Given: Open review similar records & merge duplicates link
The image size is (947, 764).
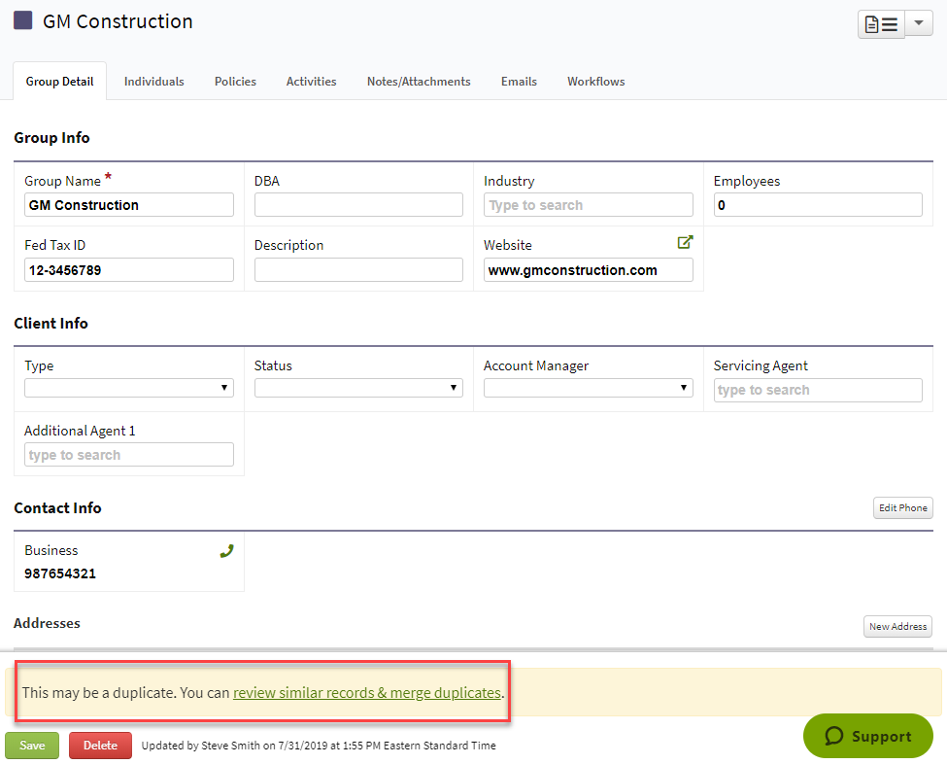Looking at the screenshot, I should pyautogui.click(x=366, y=693).
